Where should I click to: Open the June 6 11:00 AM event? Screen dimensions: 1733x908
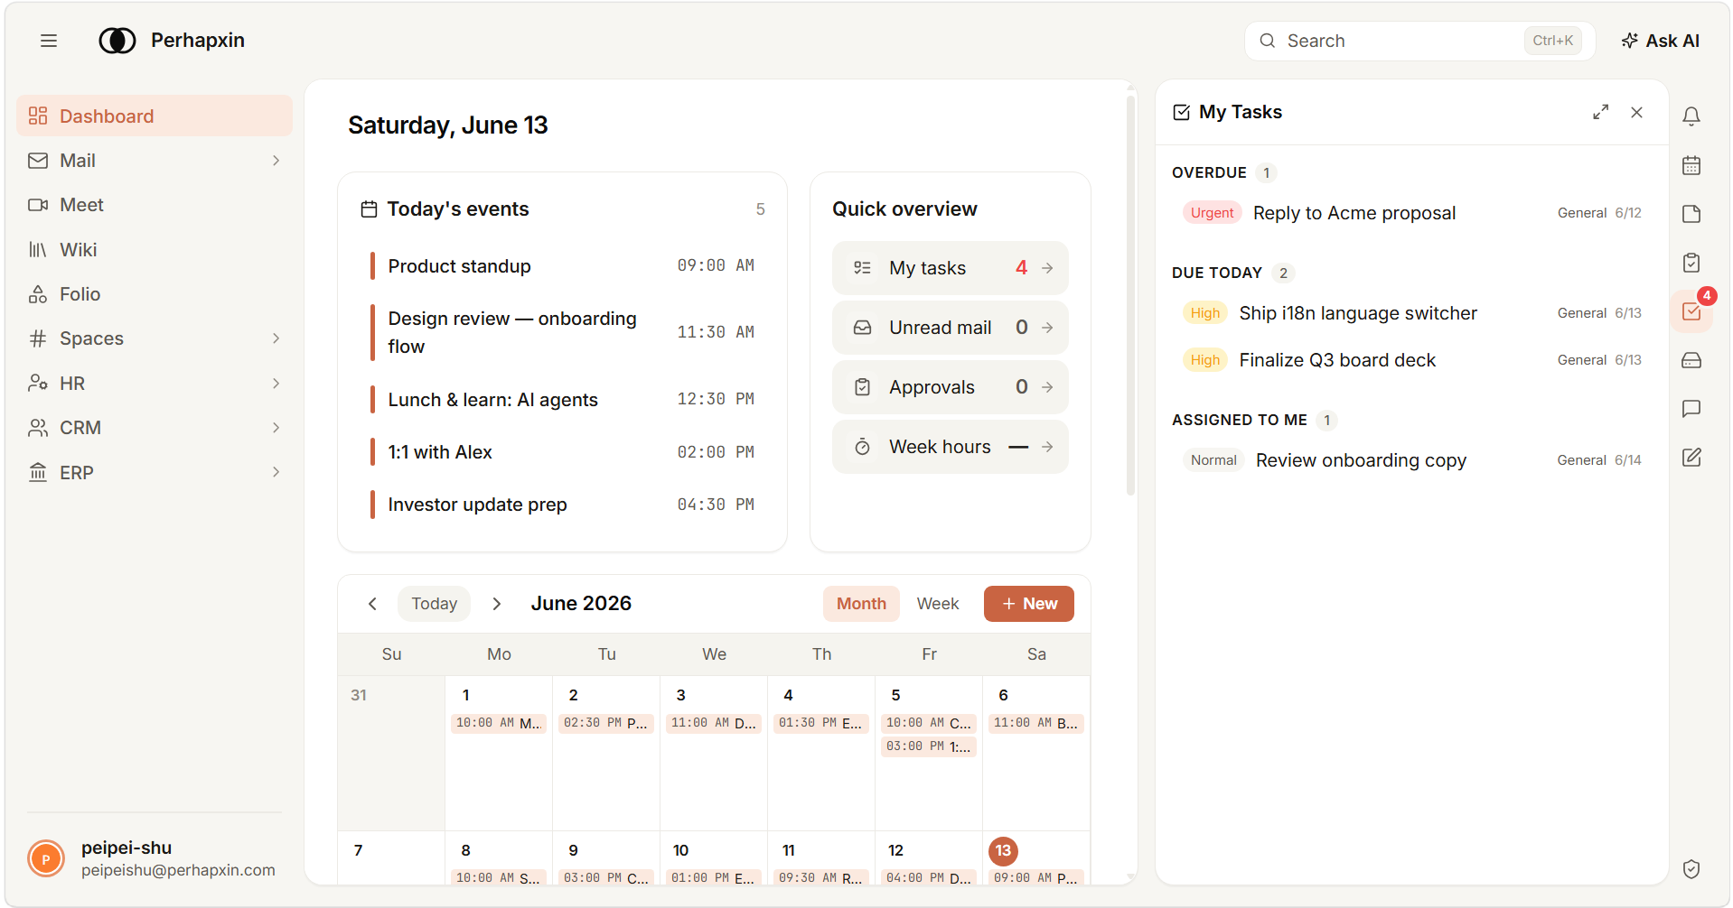click(1036, 723)
